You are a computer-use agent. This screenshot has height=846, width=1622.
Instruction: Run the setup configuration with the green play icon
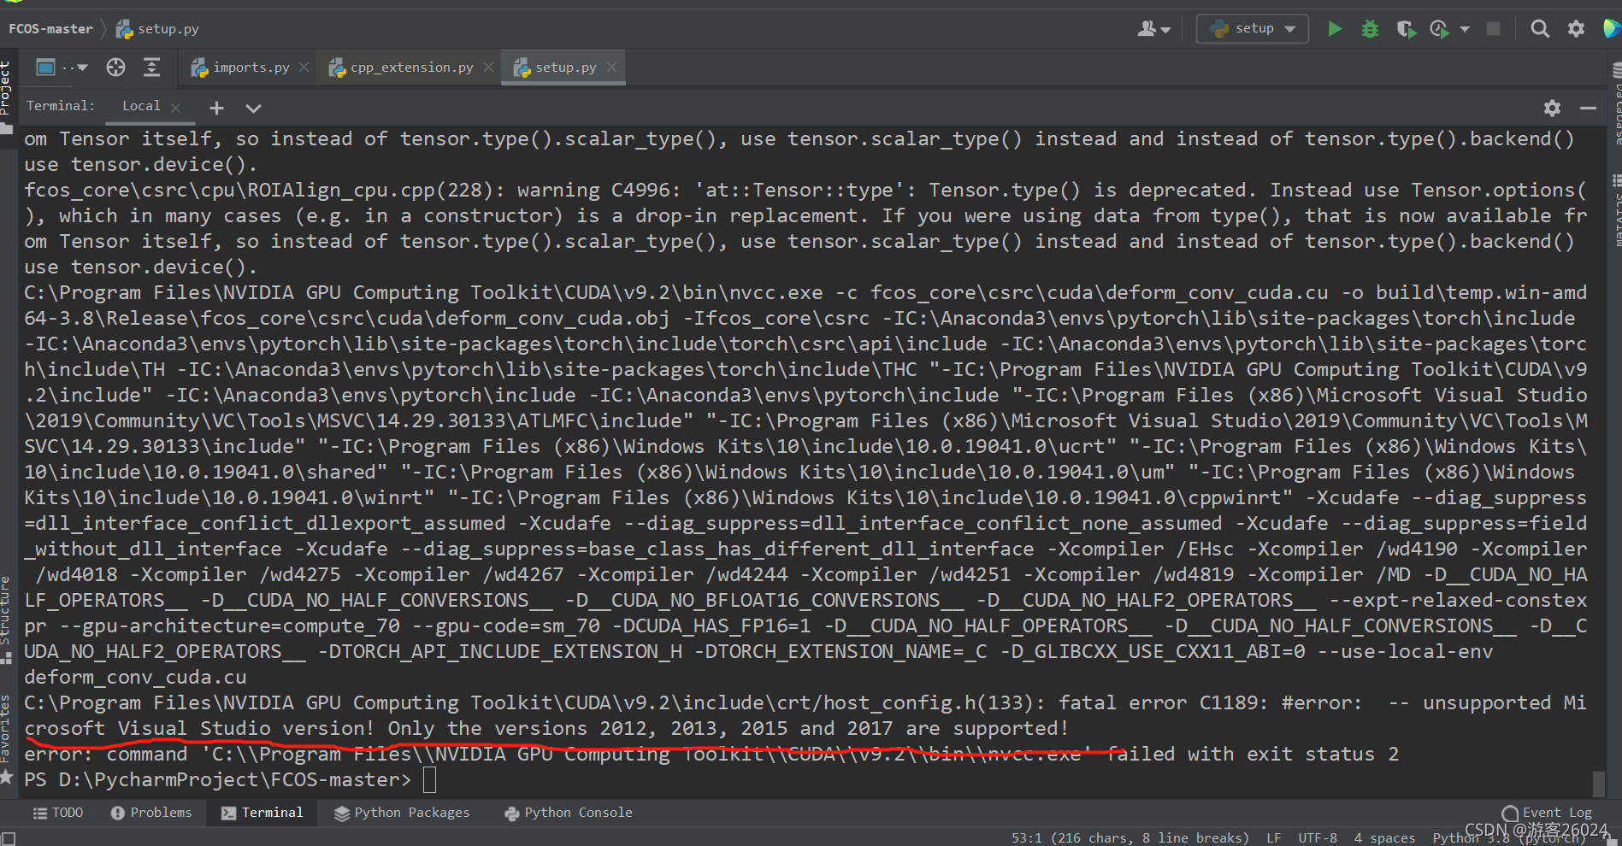(x=1335, y=28)
